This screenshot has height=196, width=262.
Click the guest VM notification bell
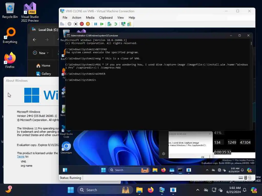242,170
